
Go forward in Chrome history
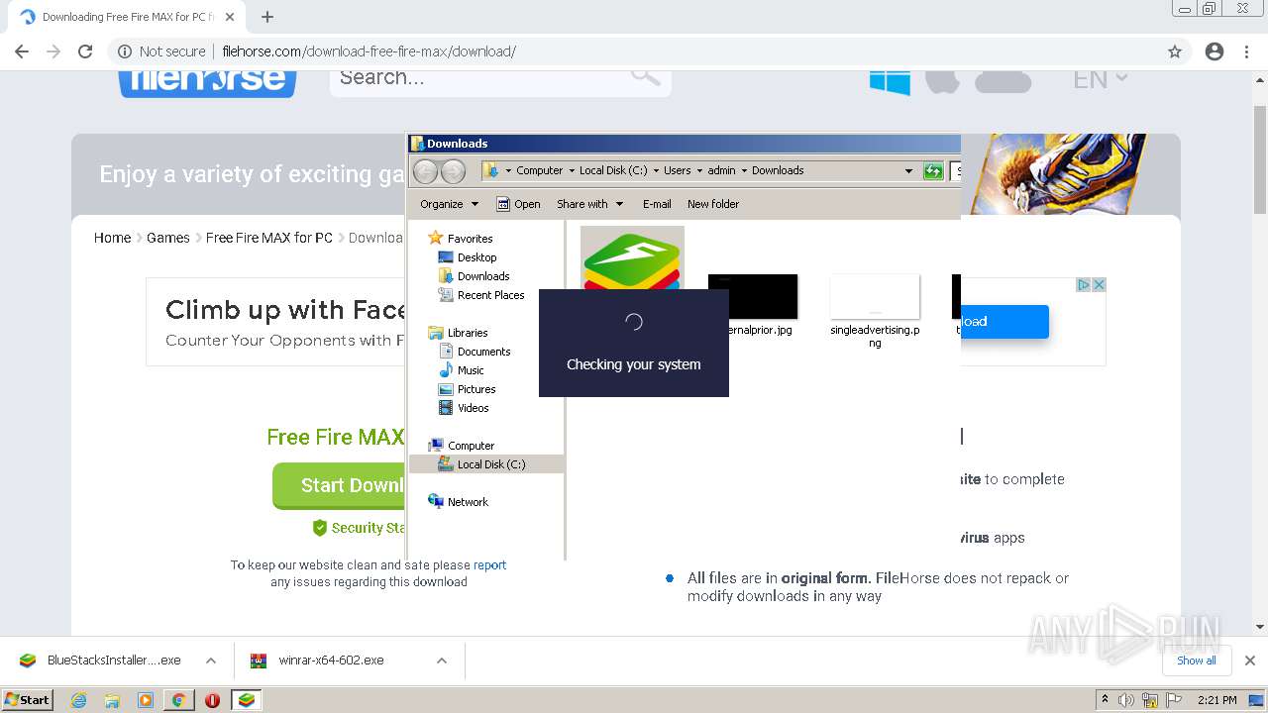(53, 51)
